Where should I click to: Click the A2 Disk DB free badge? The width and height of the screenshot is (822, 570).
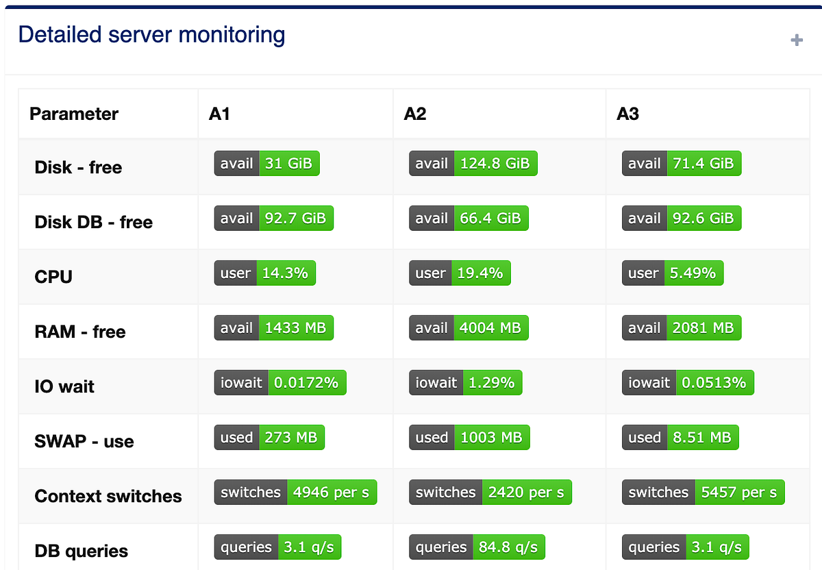(469, 218)
